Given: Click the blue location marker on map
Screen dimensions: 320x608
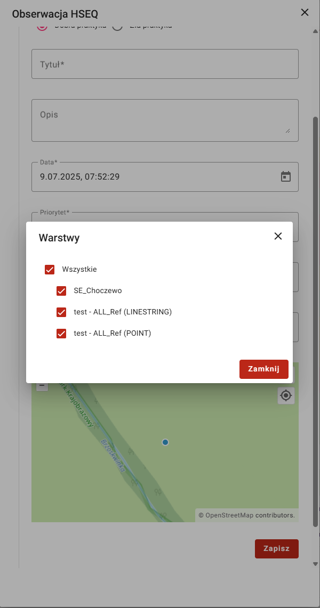Looking at the screenshot, I should point(165,442).
